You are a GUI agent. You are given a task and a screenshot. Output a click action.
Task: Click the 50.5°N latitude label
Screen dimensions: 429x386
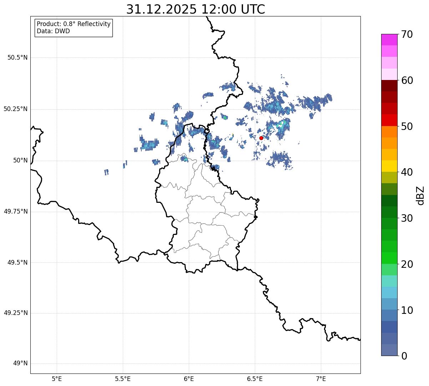coord(17,57)
